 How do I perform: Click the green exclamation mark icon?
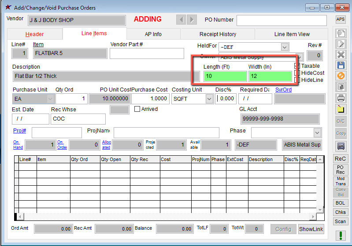[x=341, y=236]
